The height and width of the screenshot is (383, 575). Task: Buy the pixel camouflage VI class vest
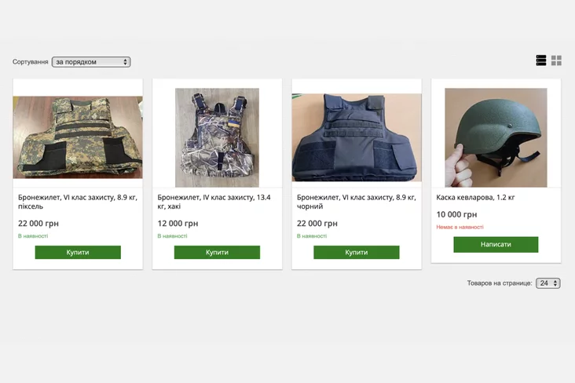(78, 252)
